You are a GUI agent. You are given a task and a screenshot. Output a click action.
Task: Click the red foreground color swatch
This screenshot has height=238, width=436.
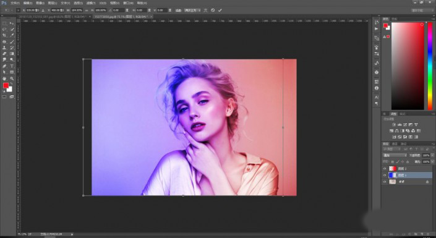[x=6, y=85]
